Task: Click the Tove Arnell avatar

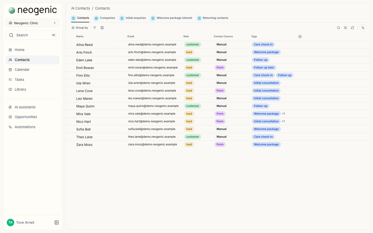Action: (10, 223)
